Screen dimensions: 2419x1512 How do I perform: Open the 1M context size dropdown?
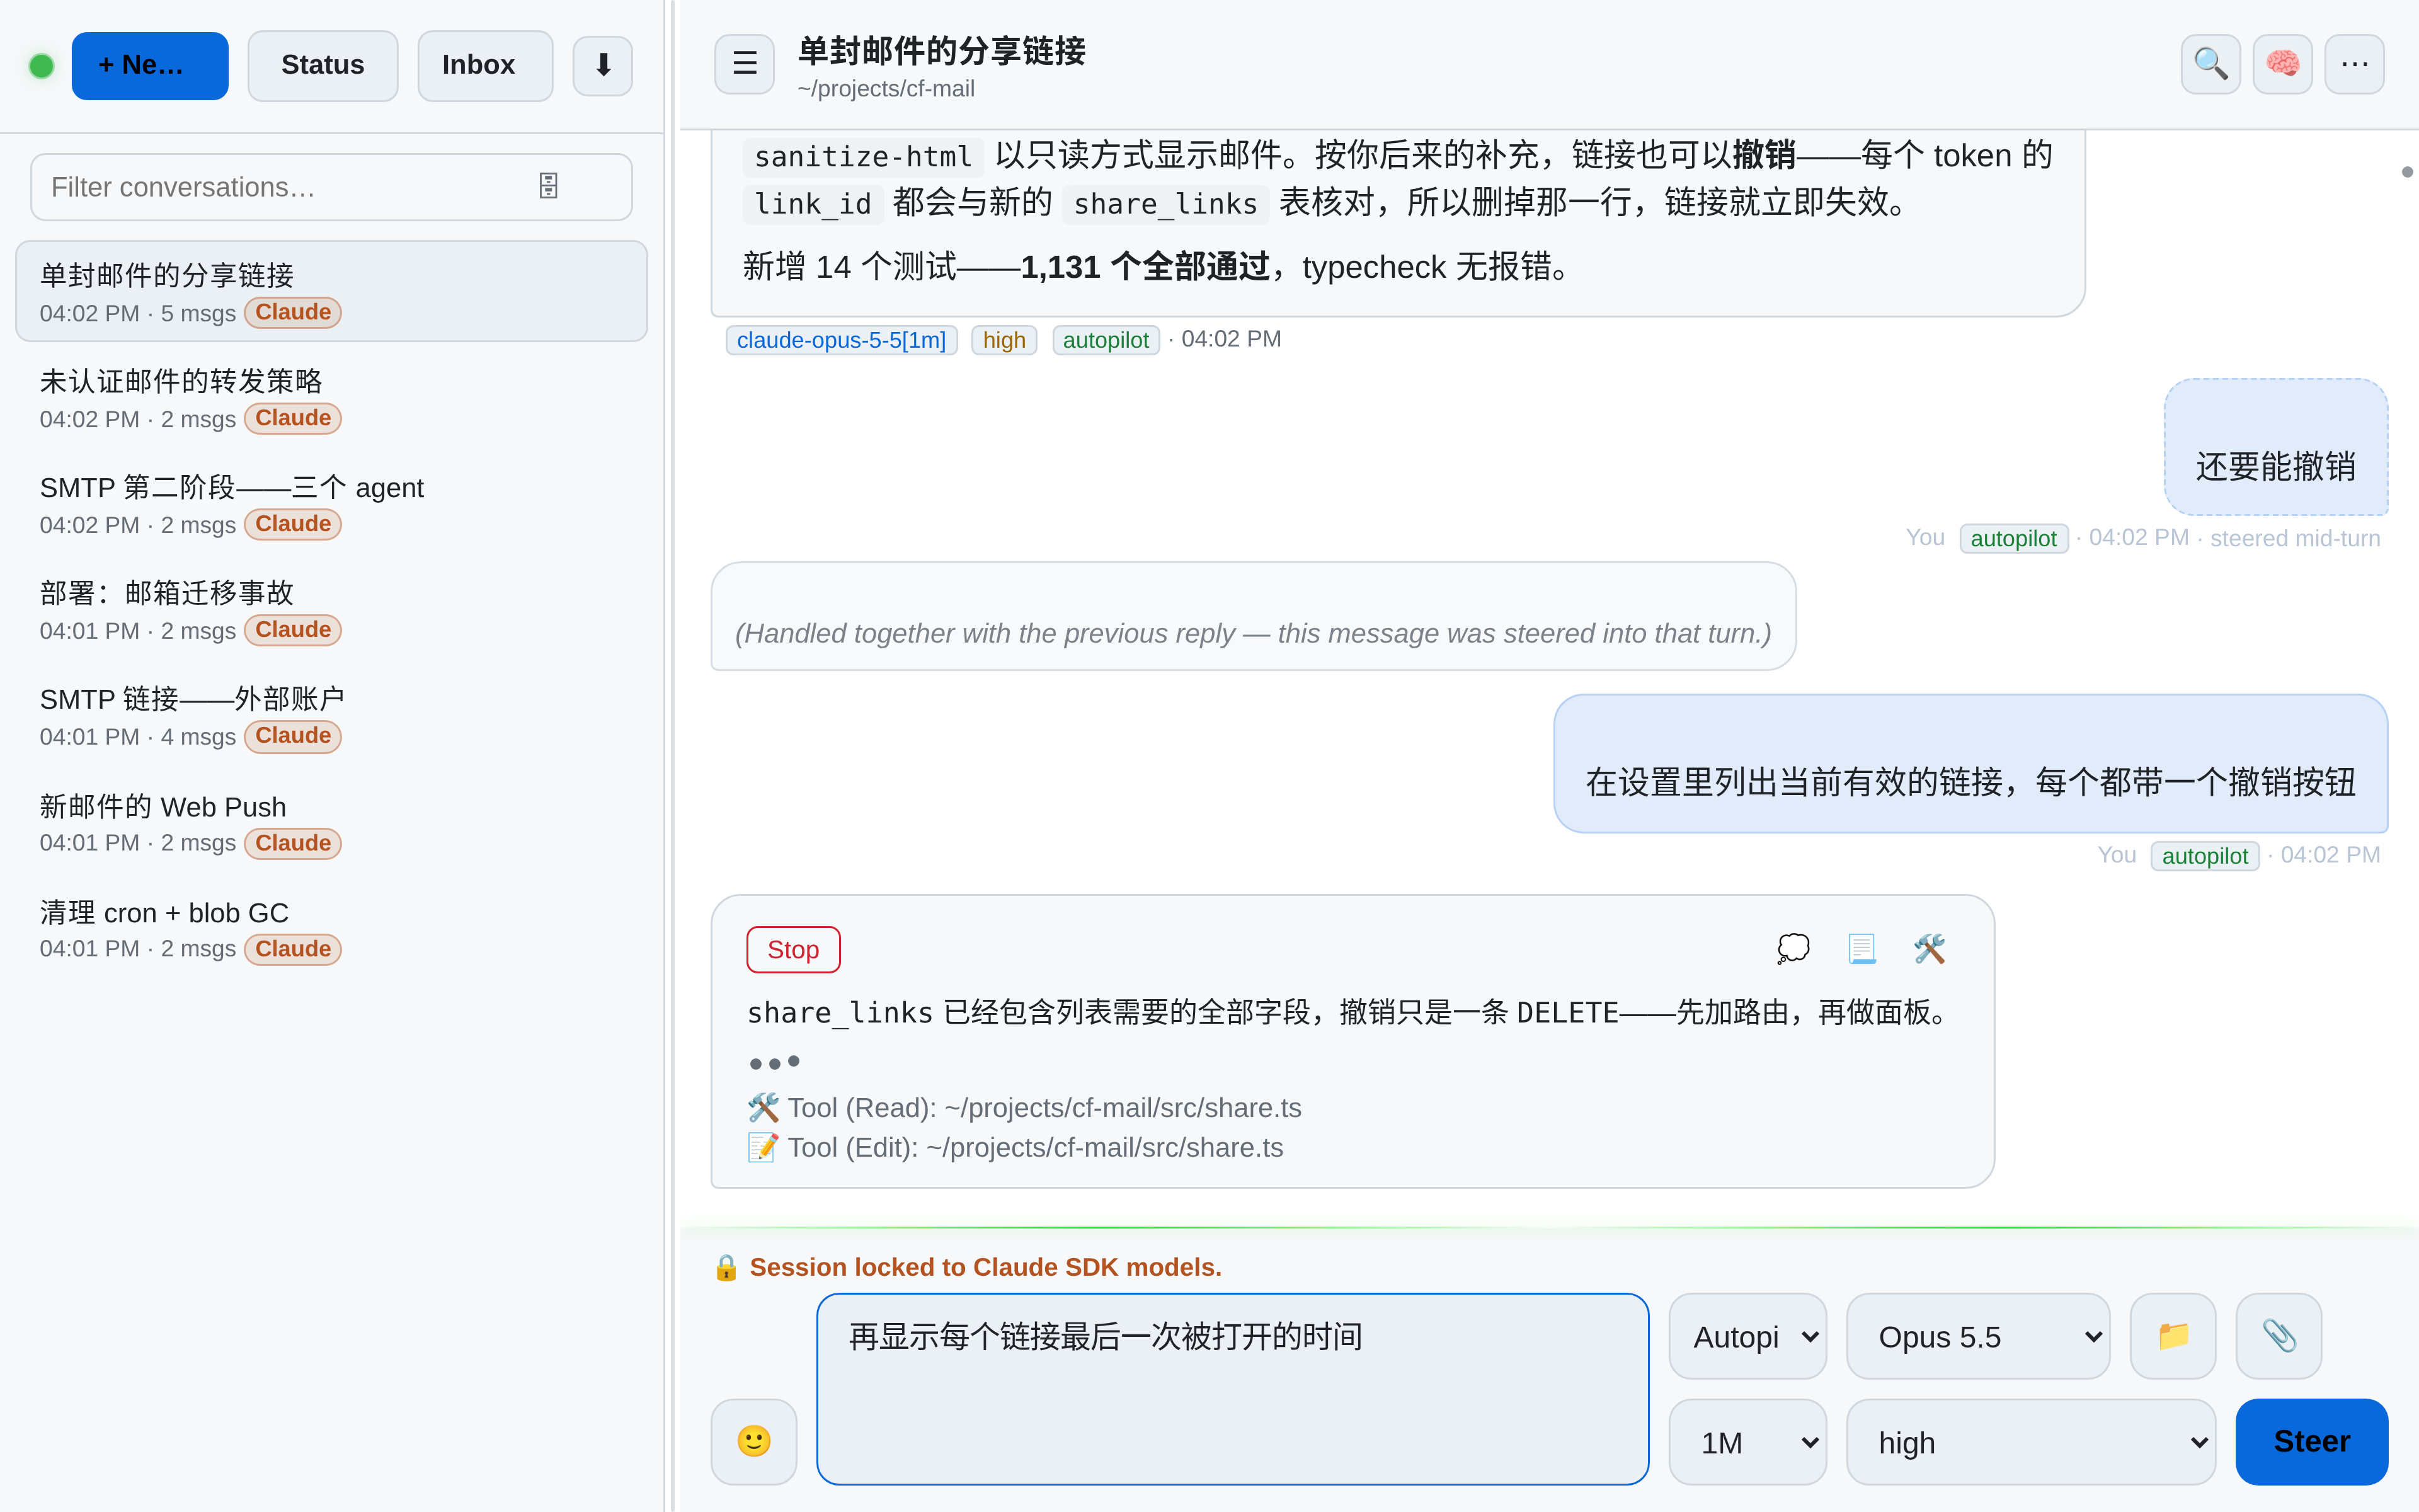[x=1747, y=1442]
